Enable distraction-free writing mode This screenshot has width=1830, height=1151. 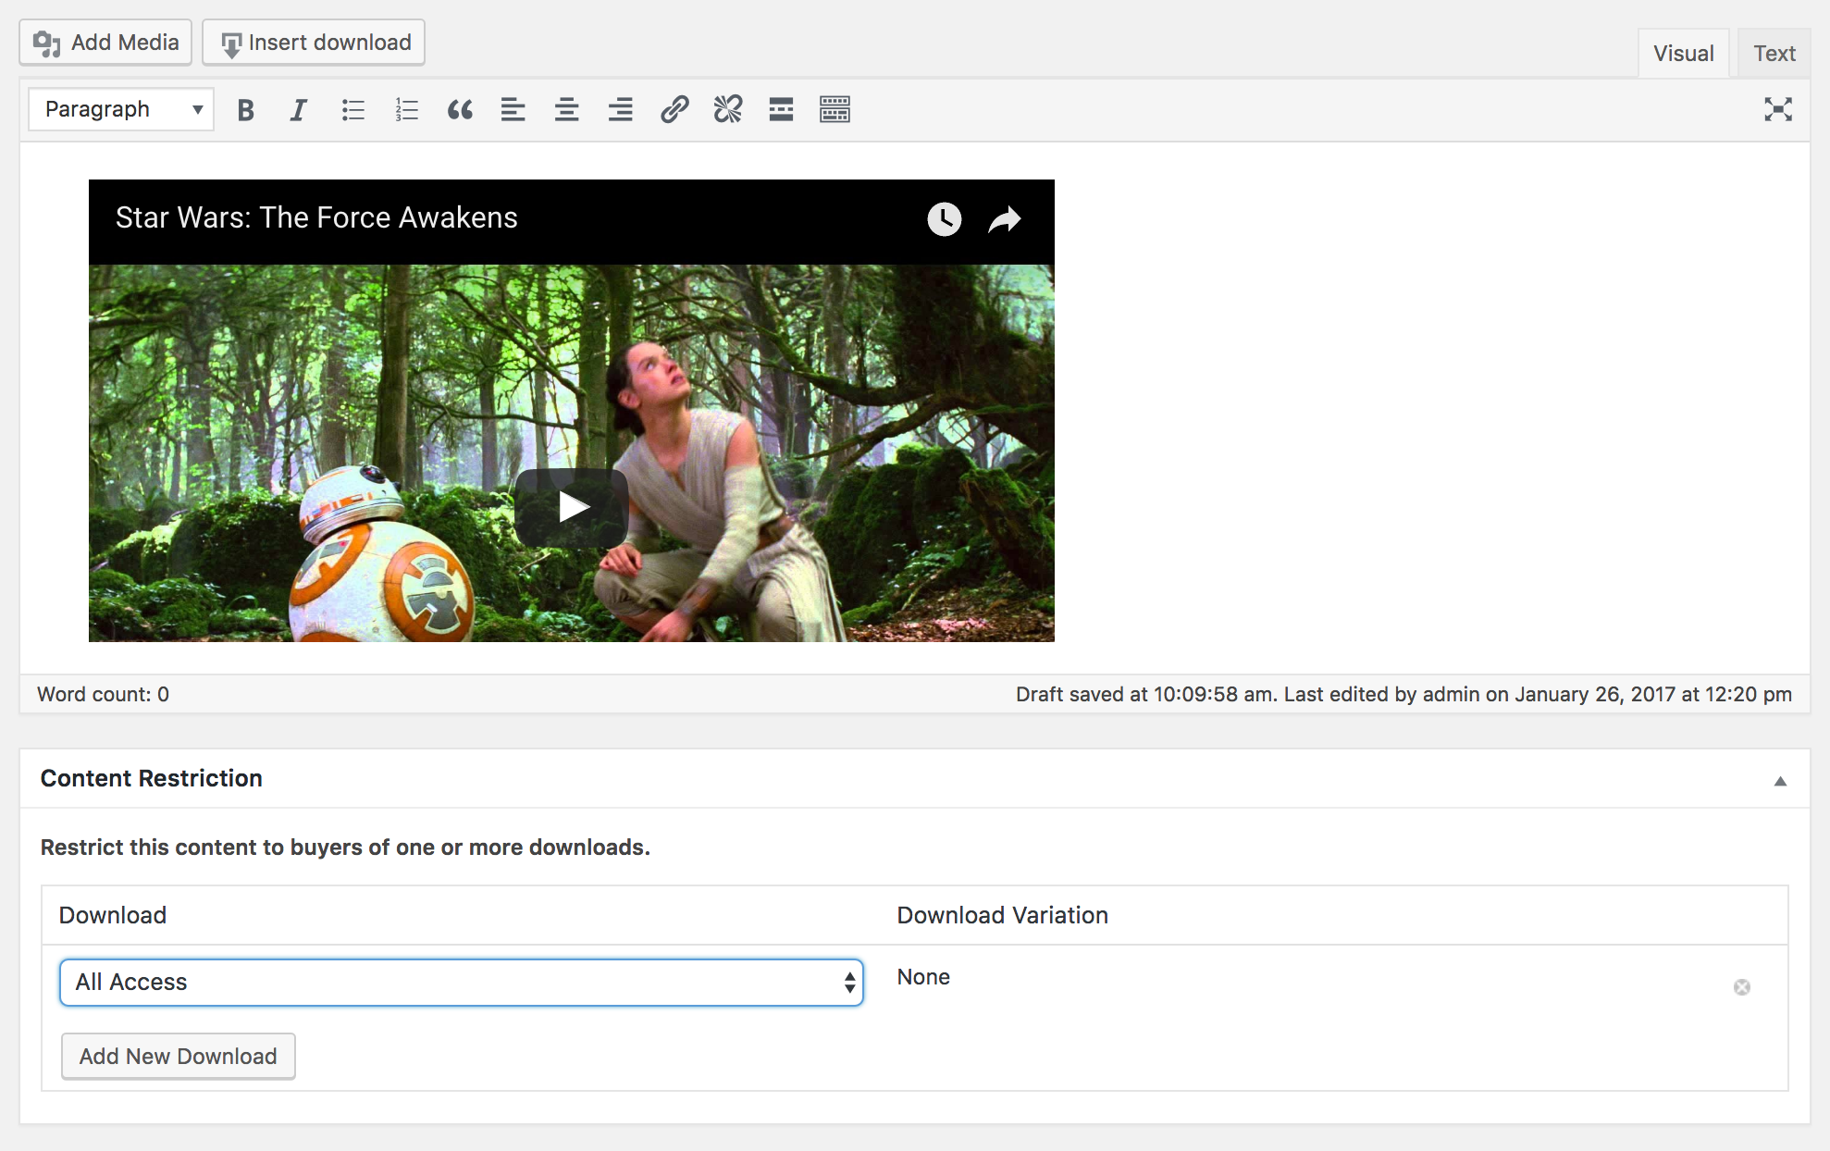1778,109
